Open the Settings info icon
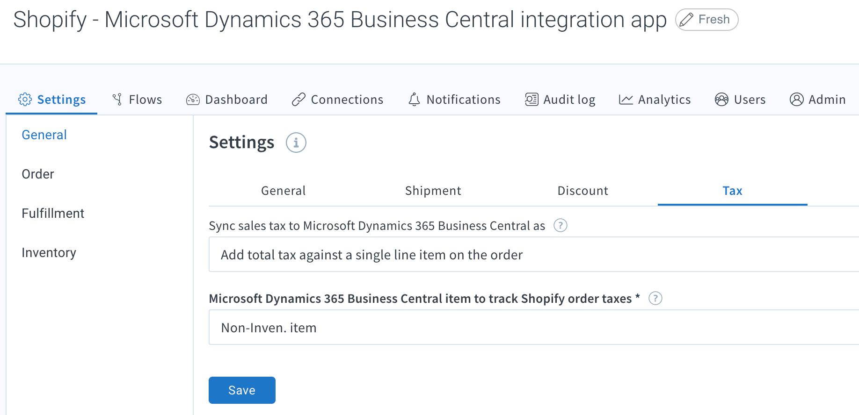 pos(296,143)
